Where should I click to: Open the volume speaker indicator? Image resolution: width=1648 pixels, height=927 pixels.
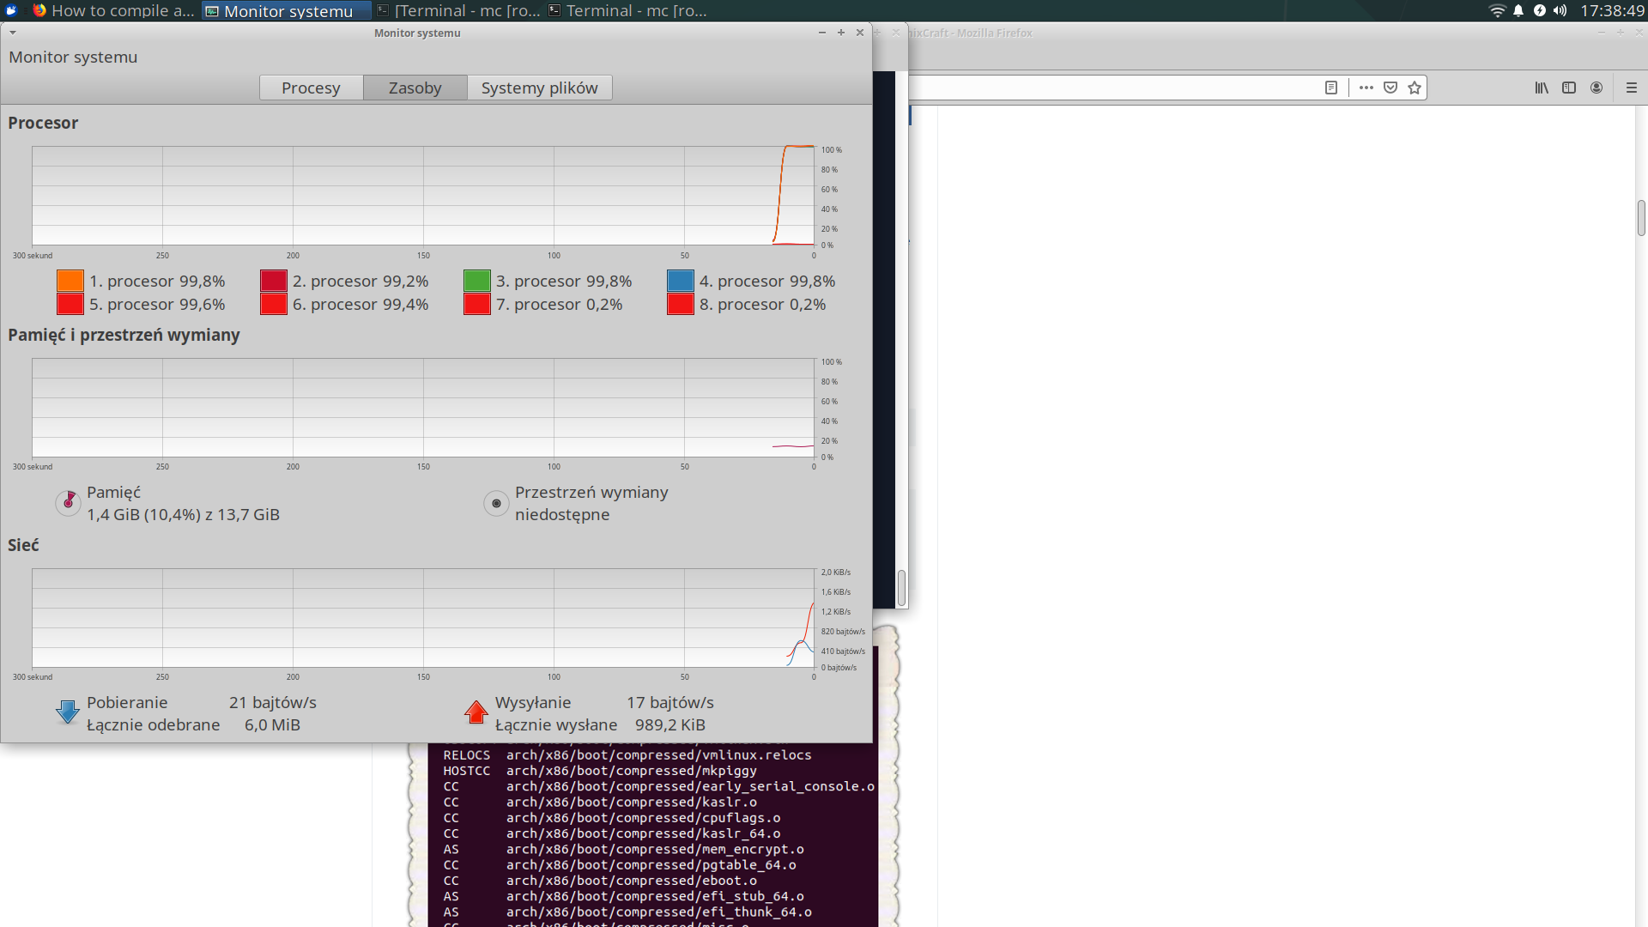tap(1560, 10)
